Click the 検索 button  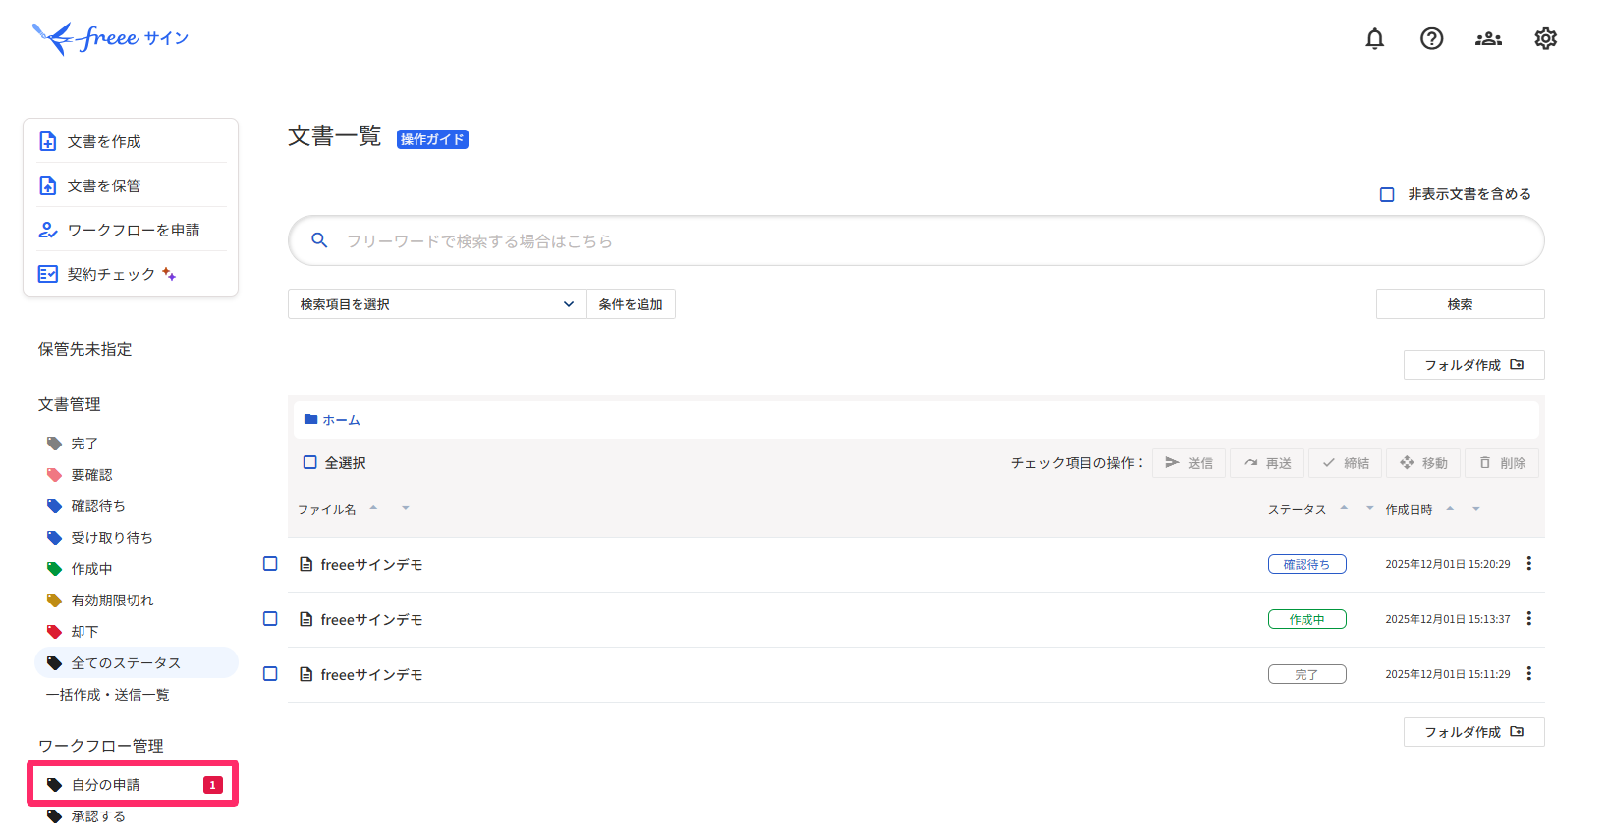(x=1460, y=304)
